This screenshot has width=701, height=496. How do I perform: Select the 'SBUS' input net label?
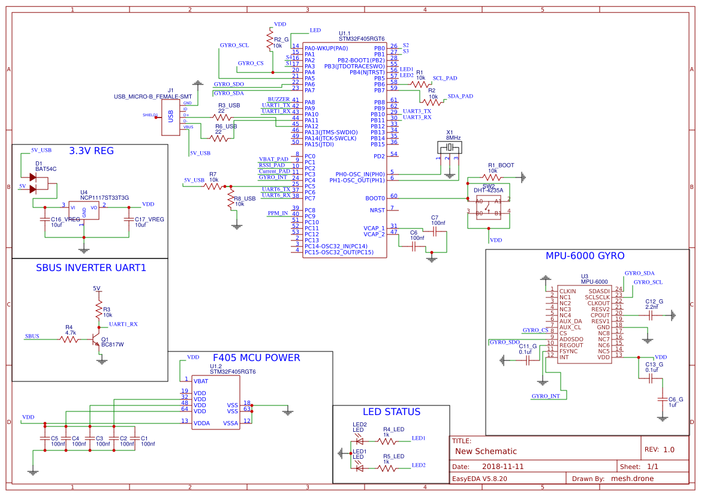(x=32, y=336)
